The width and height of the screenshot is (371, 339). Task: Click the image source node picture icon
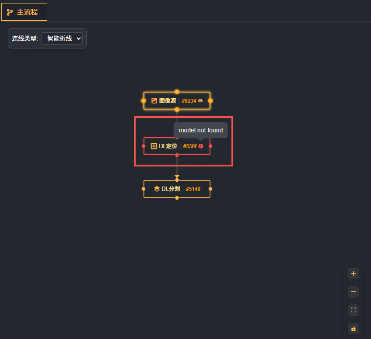(154, 100)
